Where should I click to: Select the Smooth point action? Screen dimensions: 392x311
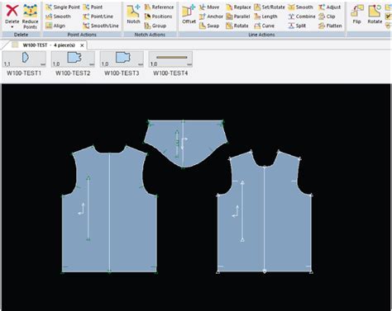(x=58, y=16)
